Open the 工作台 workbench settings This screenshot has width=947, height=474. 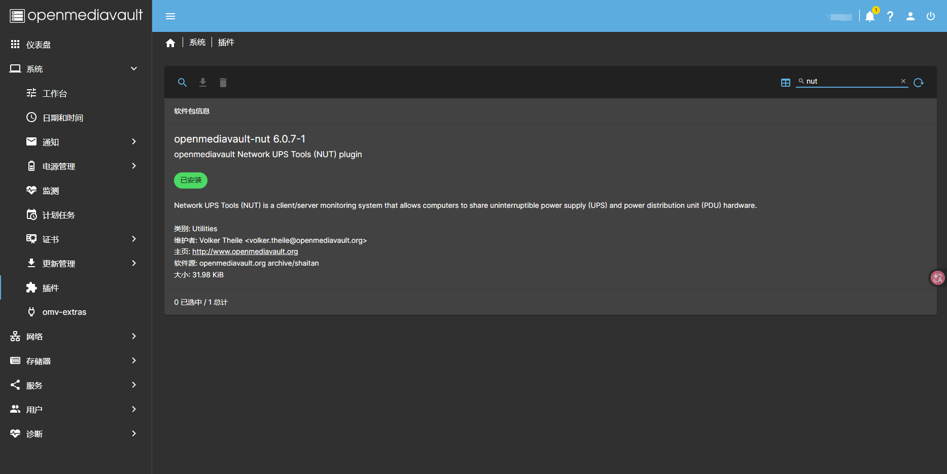pos(76,93)
